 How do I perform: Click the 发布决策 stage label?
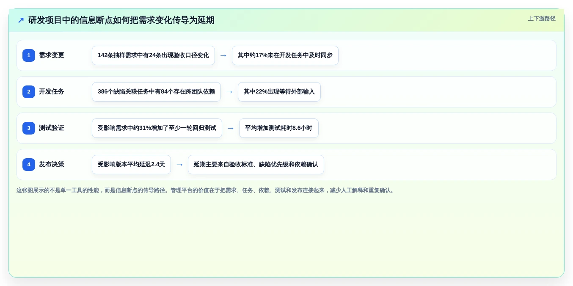click(52, 165)
